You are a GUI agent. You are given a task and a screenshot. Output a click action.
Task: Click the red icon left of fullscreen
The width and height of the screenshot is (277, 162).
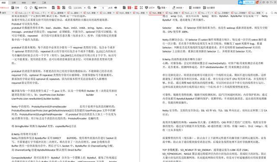pos(136,8)
